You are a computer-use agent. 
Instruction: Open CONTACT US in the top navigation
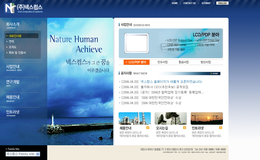189,3
